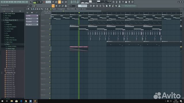Viewport: 184px width, 103px height.
Task: Open the TOOLS menu
Action: (24, 2)
